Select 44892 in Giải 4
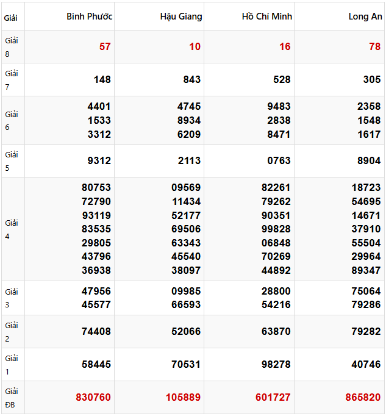 276,271
